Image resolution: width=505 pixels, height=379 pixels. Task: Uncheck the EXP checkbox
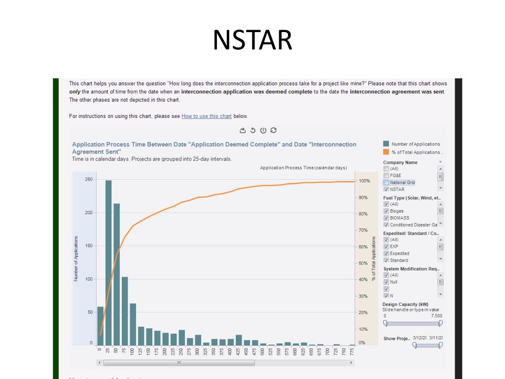[x=386, y=247]
